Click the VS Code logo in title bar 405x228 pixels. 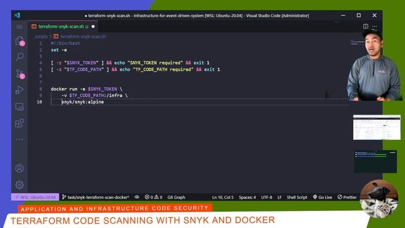[x=17, y=15]
